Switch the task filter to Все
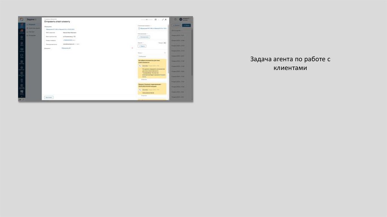Viewport: 387px width, 217px height. click(x=165, y=43)
